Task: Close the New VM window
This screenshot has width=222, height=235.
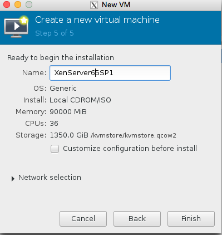Action: (7, 4)
